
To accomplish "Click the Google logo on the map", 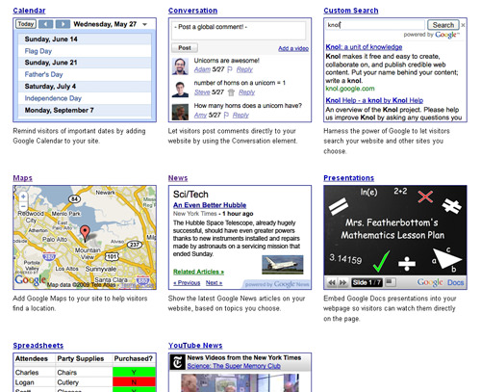I will (x=31, y=280).
